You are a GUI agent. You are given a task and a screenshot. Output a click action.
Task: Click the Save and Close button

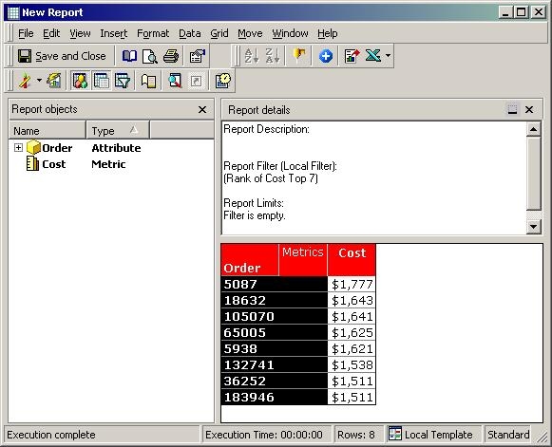(x=62, y=56)
